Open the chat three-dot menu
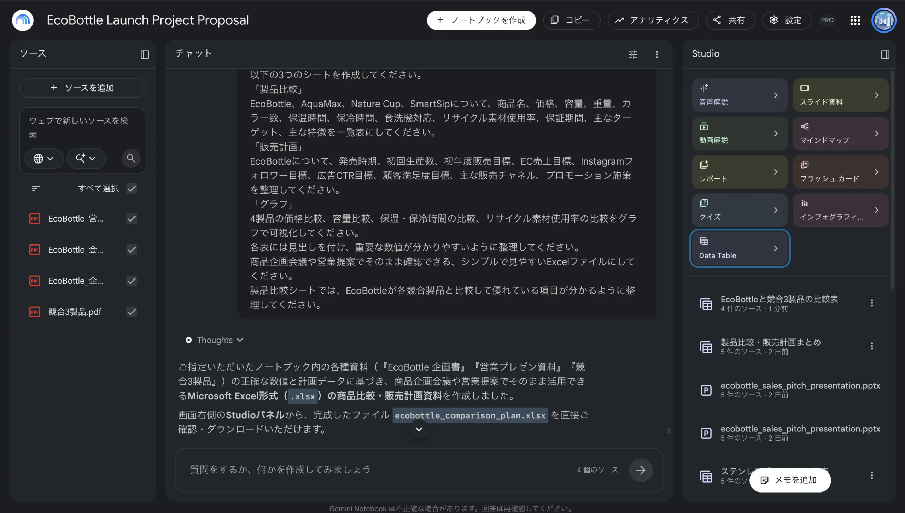This screenshot has height=513, width=905. pyautogui.click(x=657, y=54)
